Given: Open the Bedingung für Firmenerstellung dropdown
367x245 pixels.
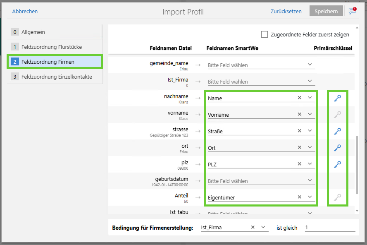Looking at the screenshot, I should tap(263, 227).
